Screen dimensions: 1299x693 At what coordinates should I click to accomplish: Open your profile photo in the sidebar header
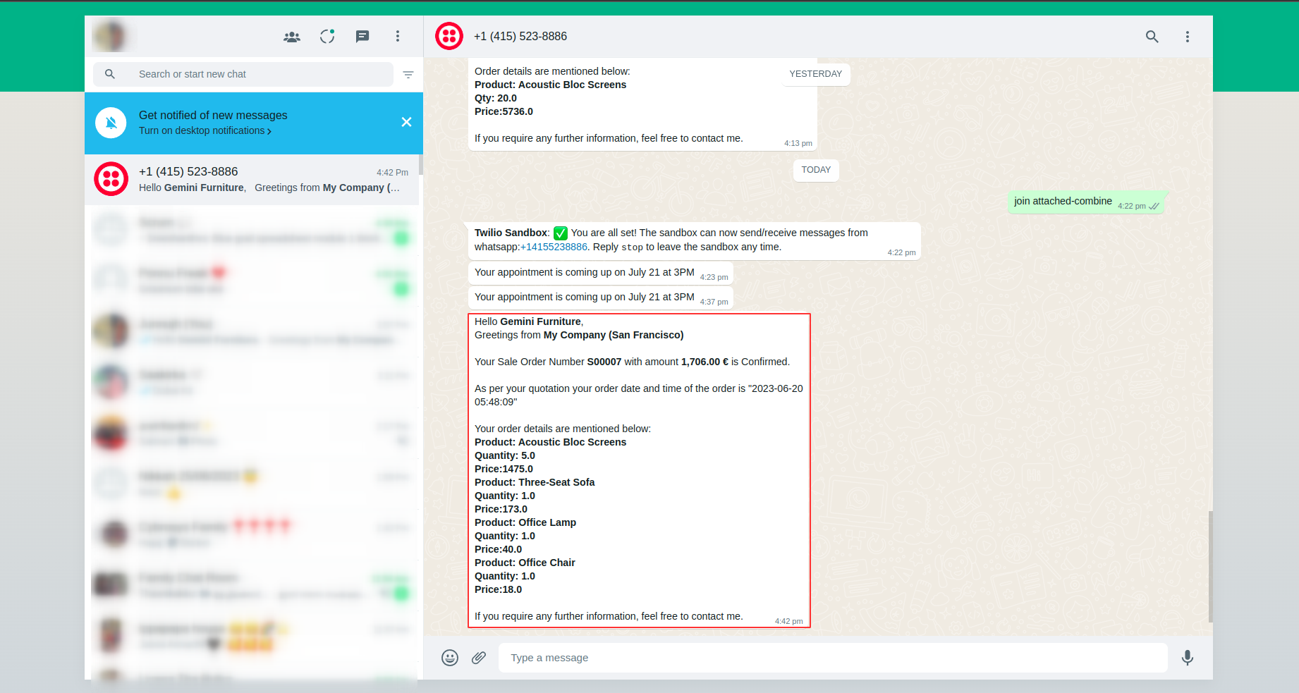tap(111, 36)
